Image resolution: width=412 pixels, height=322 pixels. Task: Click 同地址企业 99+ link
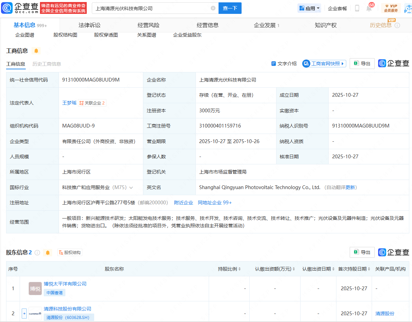tap(215, 203)
